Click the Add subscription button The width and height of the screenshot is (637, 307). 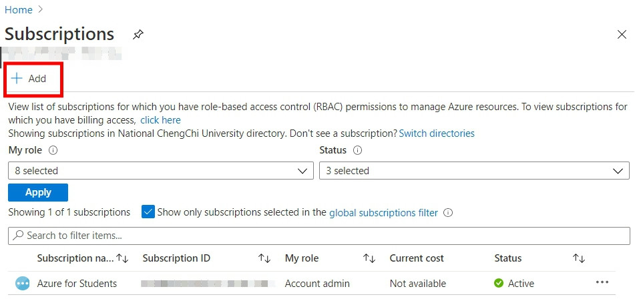[x=29, y=79]
